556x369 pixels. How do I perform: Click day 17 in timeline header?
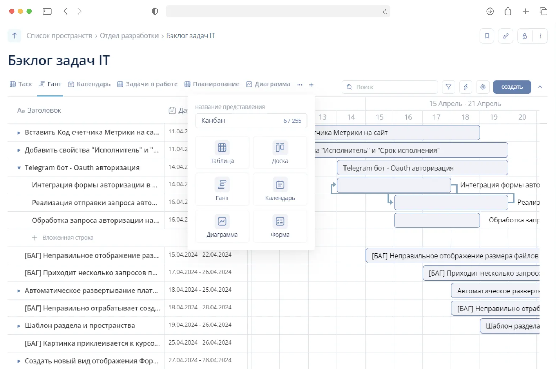pos(437,117)
